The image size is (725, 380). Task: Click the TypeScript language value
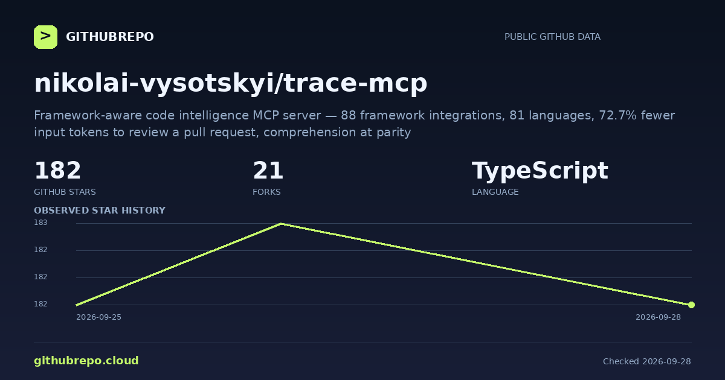click(x=540, y=171)
